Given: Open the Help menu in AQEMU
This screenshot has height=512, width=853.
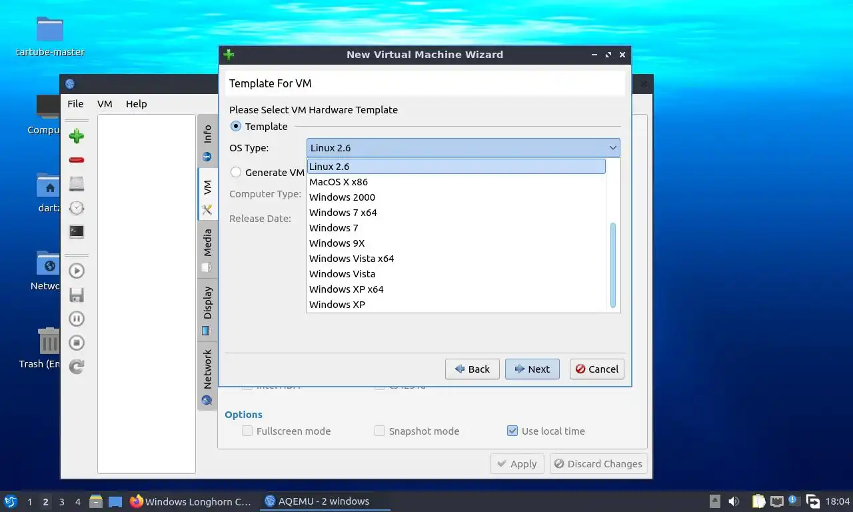Looking at the screenshot, I should coord(136,103).
